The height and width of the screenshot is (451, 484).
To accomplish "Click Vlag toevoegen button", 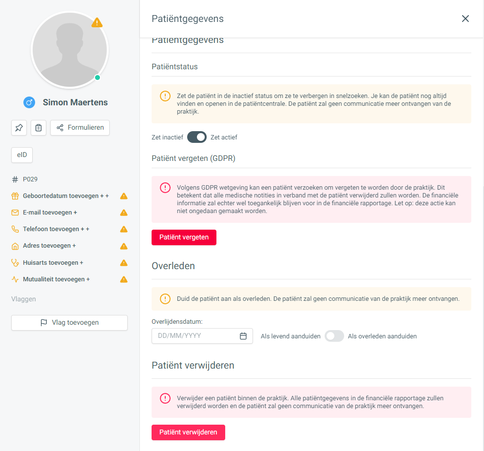I will click(69, 323).
